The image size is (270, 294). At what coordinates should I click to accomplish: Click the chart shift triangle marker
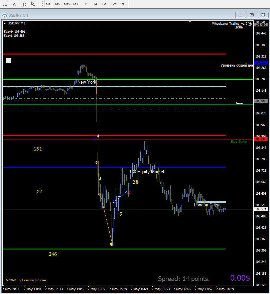[x=190, y=21]
